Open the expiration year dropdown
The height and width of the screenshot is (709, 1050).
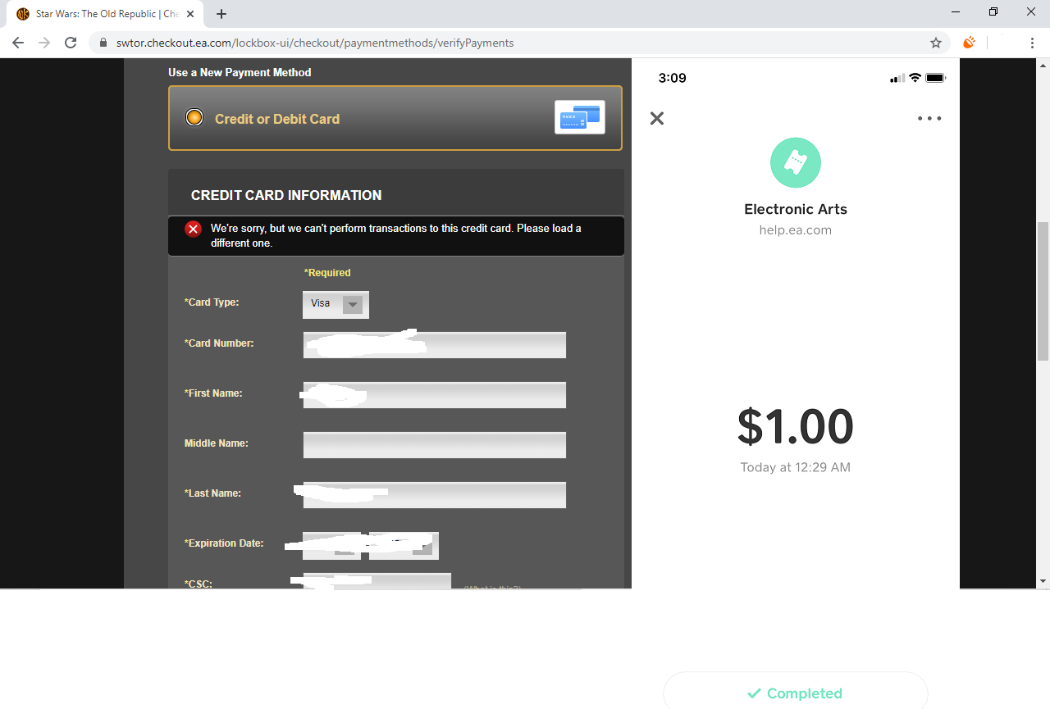tap(404, 545)
